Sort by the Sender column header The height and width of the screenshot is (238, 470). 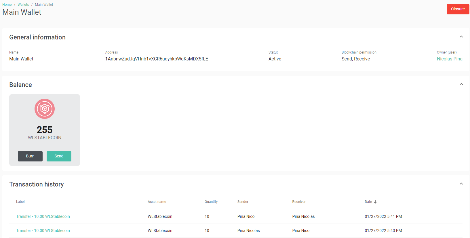point(243,202)
